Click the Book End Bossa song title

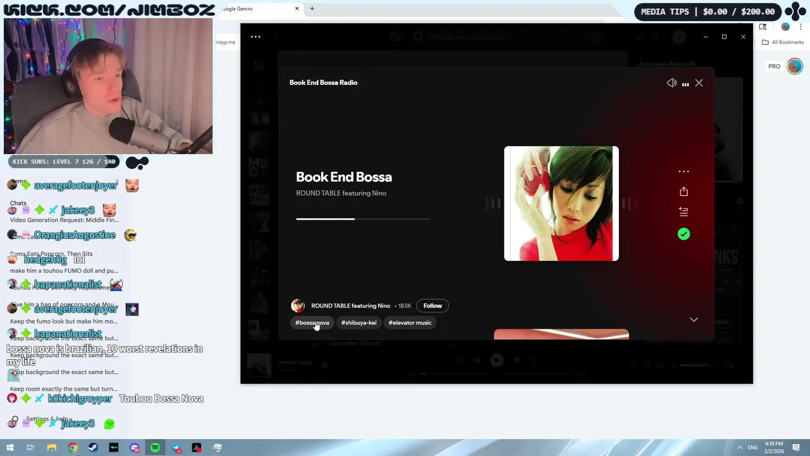tap(344, 177)
